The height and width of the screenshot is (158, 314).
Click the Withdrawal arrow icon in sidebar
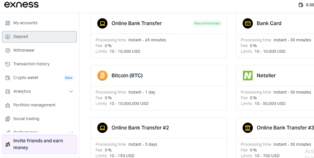tap(8, 50)
